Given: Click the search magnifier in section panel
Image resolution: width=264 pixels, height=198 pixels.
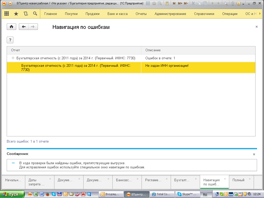Looking at the screenshot, I should click(35, 14).
